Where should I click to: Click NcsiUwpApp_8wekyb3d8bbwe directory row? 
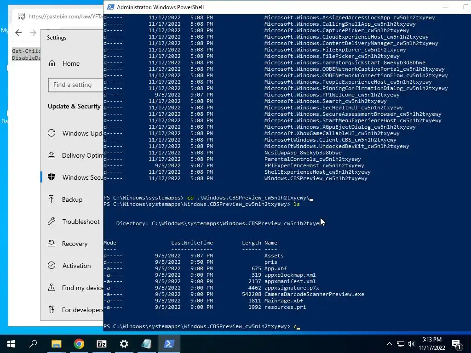(x=222, y=153)
